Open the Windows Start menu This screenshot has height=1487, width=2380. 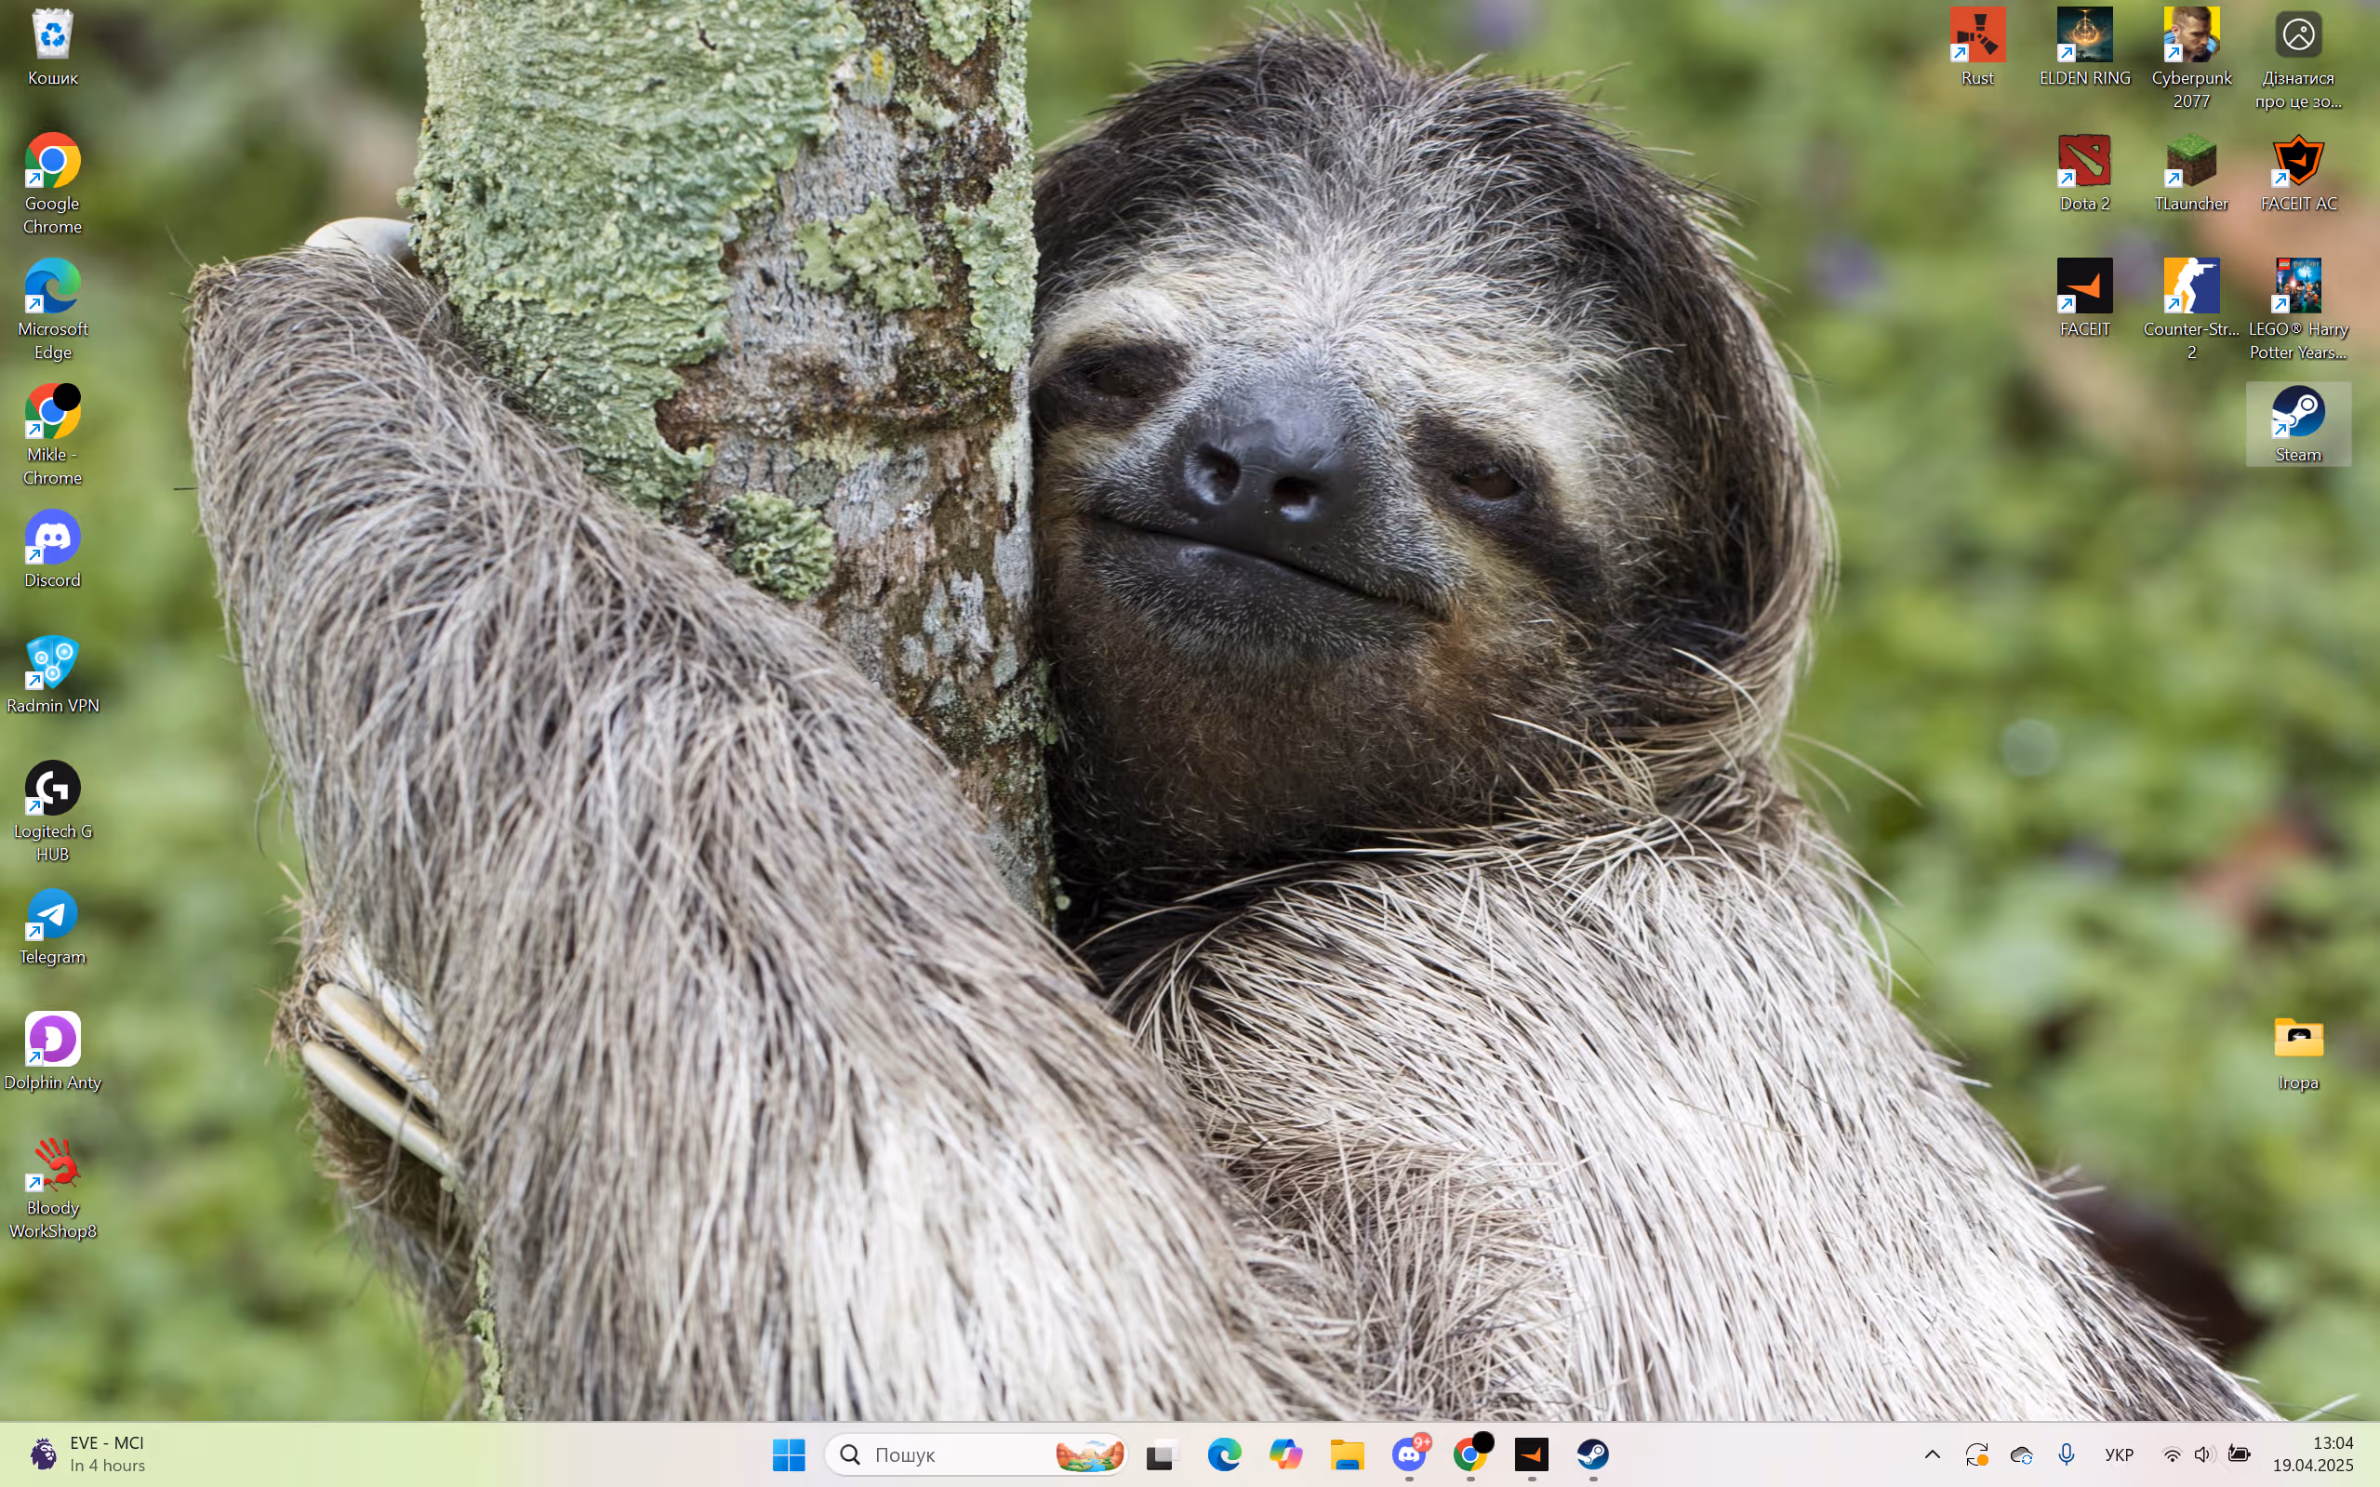788,1454
